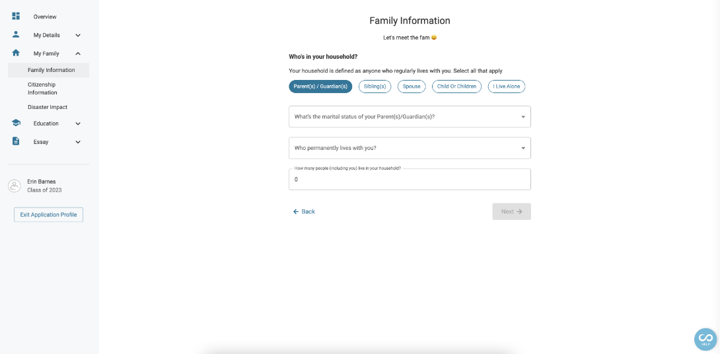
Task: Click the Education graduation cap icon
Action: [x=16, y=123]
